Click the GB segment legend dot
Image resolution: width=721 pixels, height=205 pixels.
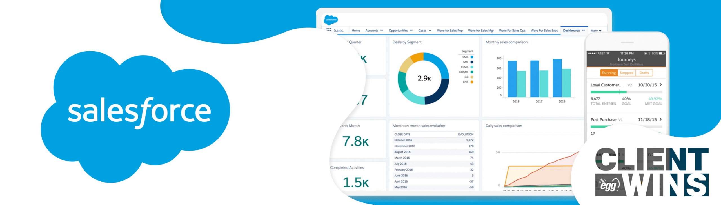[x=472, y=77]
